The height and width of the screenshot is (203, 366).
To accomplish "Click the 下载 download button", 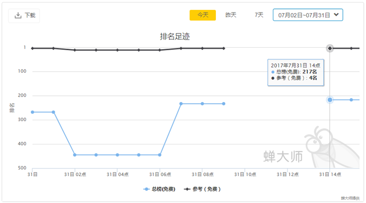I will pos(24,15).
